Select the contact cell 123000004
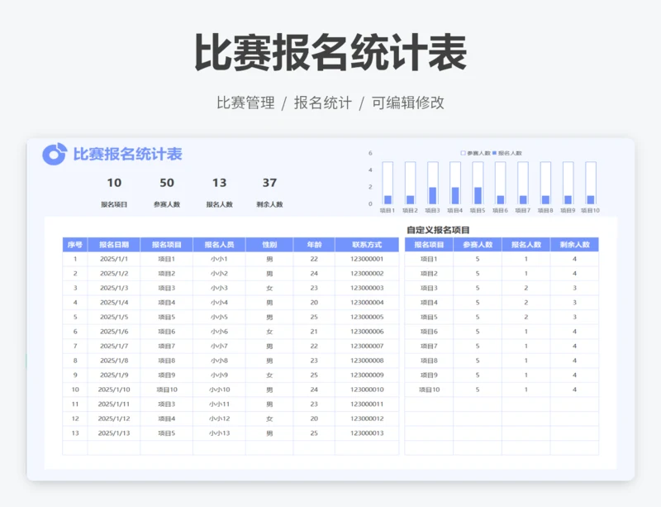 (367, 302)
